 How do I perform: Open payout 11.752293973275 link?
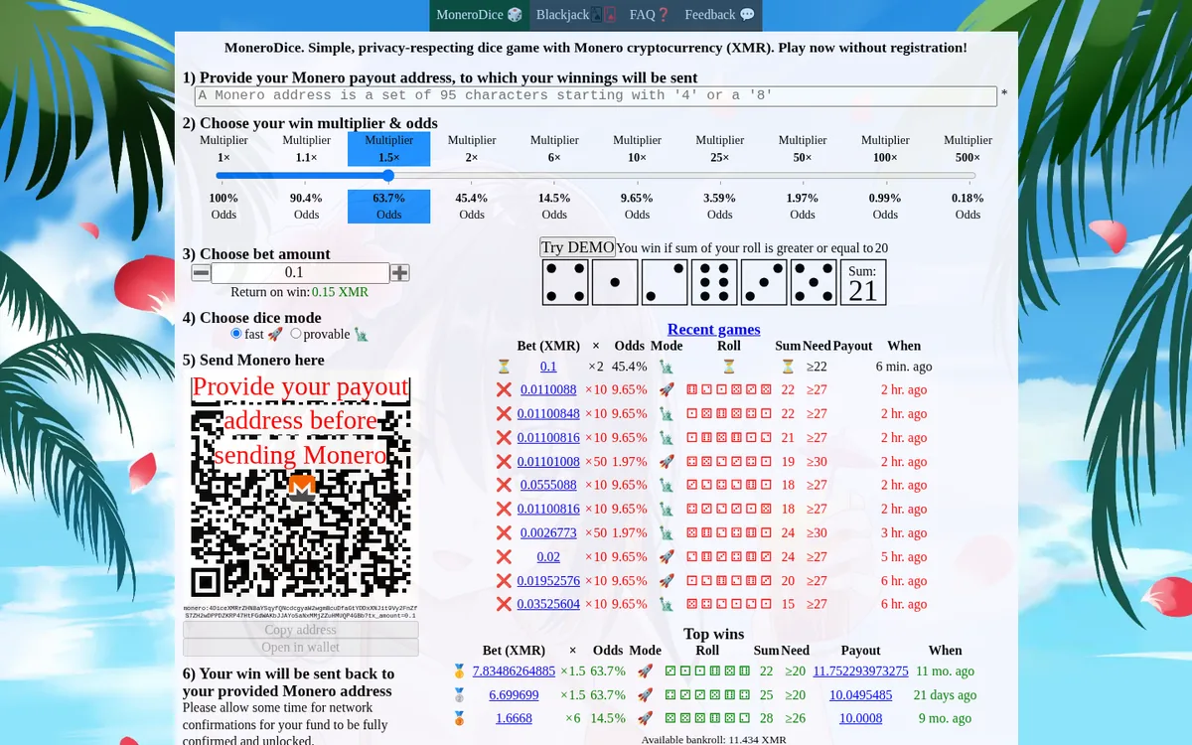[x=860, y=671]
